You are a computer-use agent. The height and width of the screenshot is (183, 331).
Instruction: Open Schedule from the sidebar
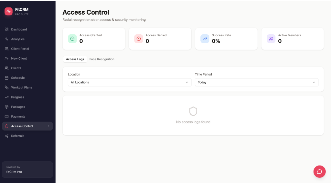(27, 78)
